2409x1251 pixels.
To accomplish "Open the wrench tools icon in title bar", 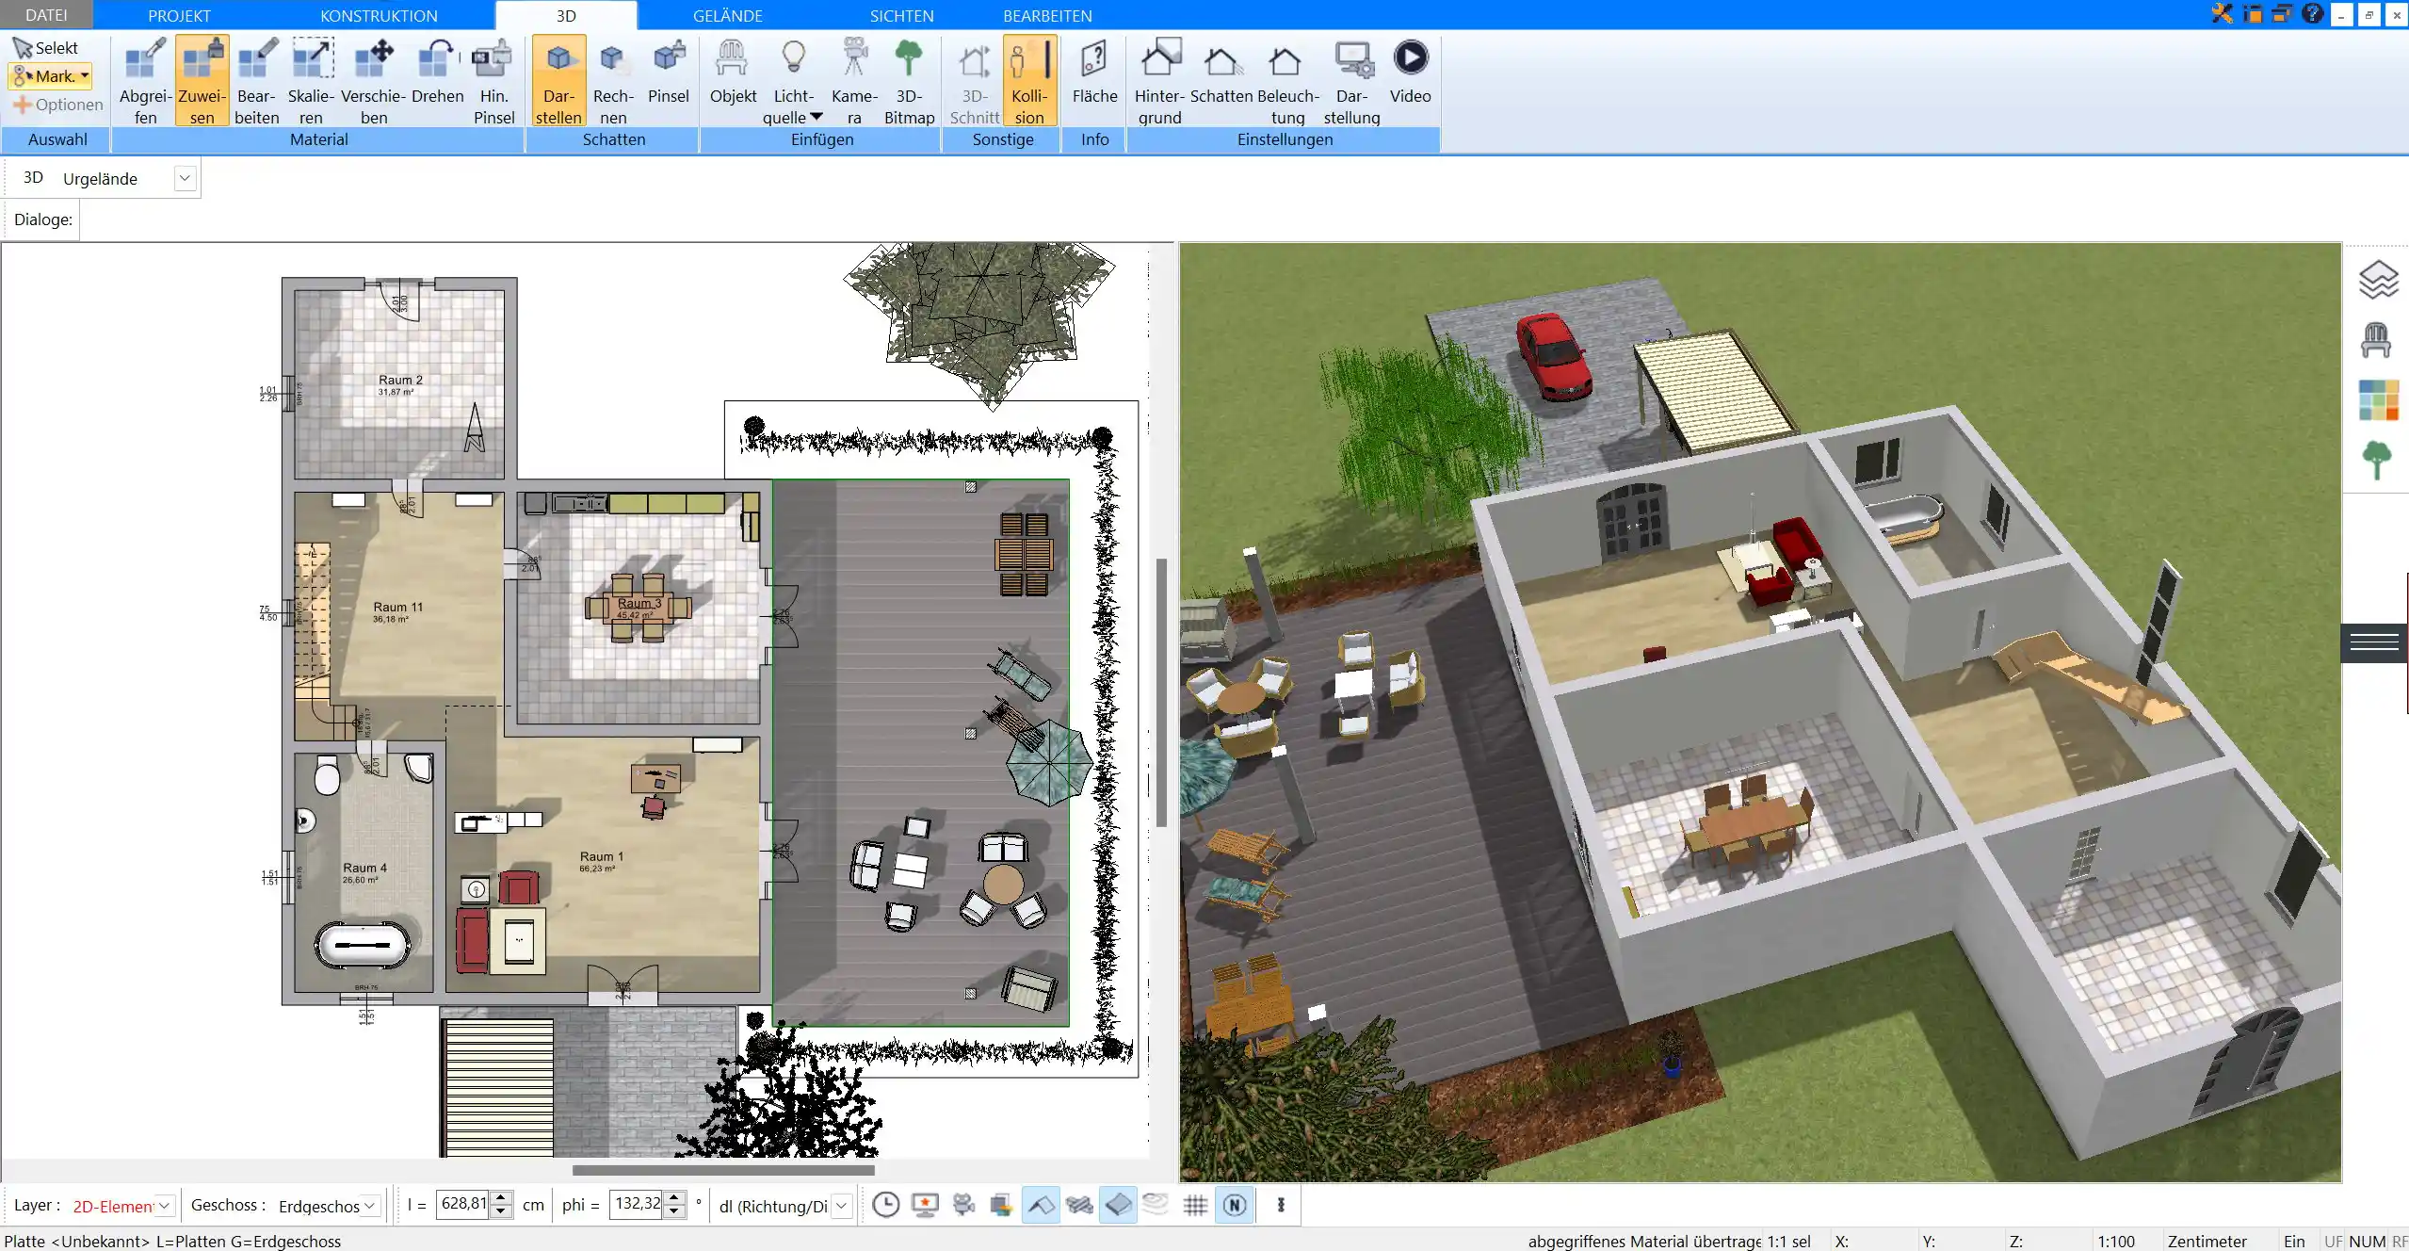I will pos(2222,14).
